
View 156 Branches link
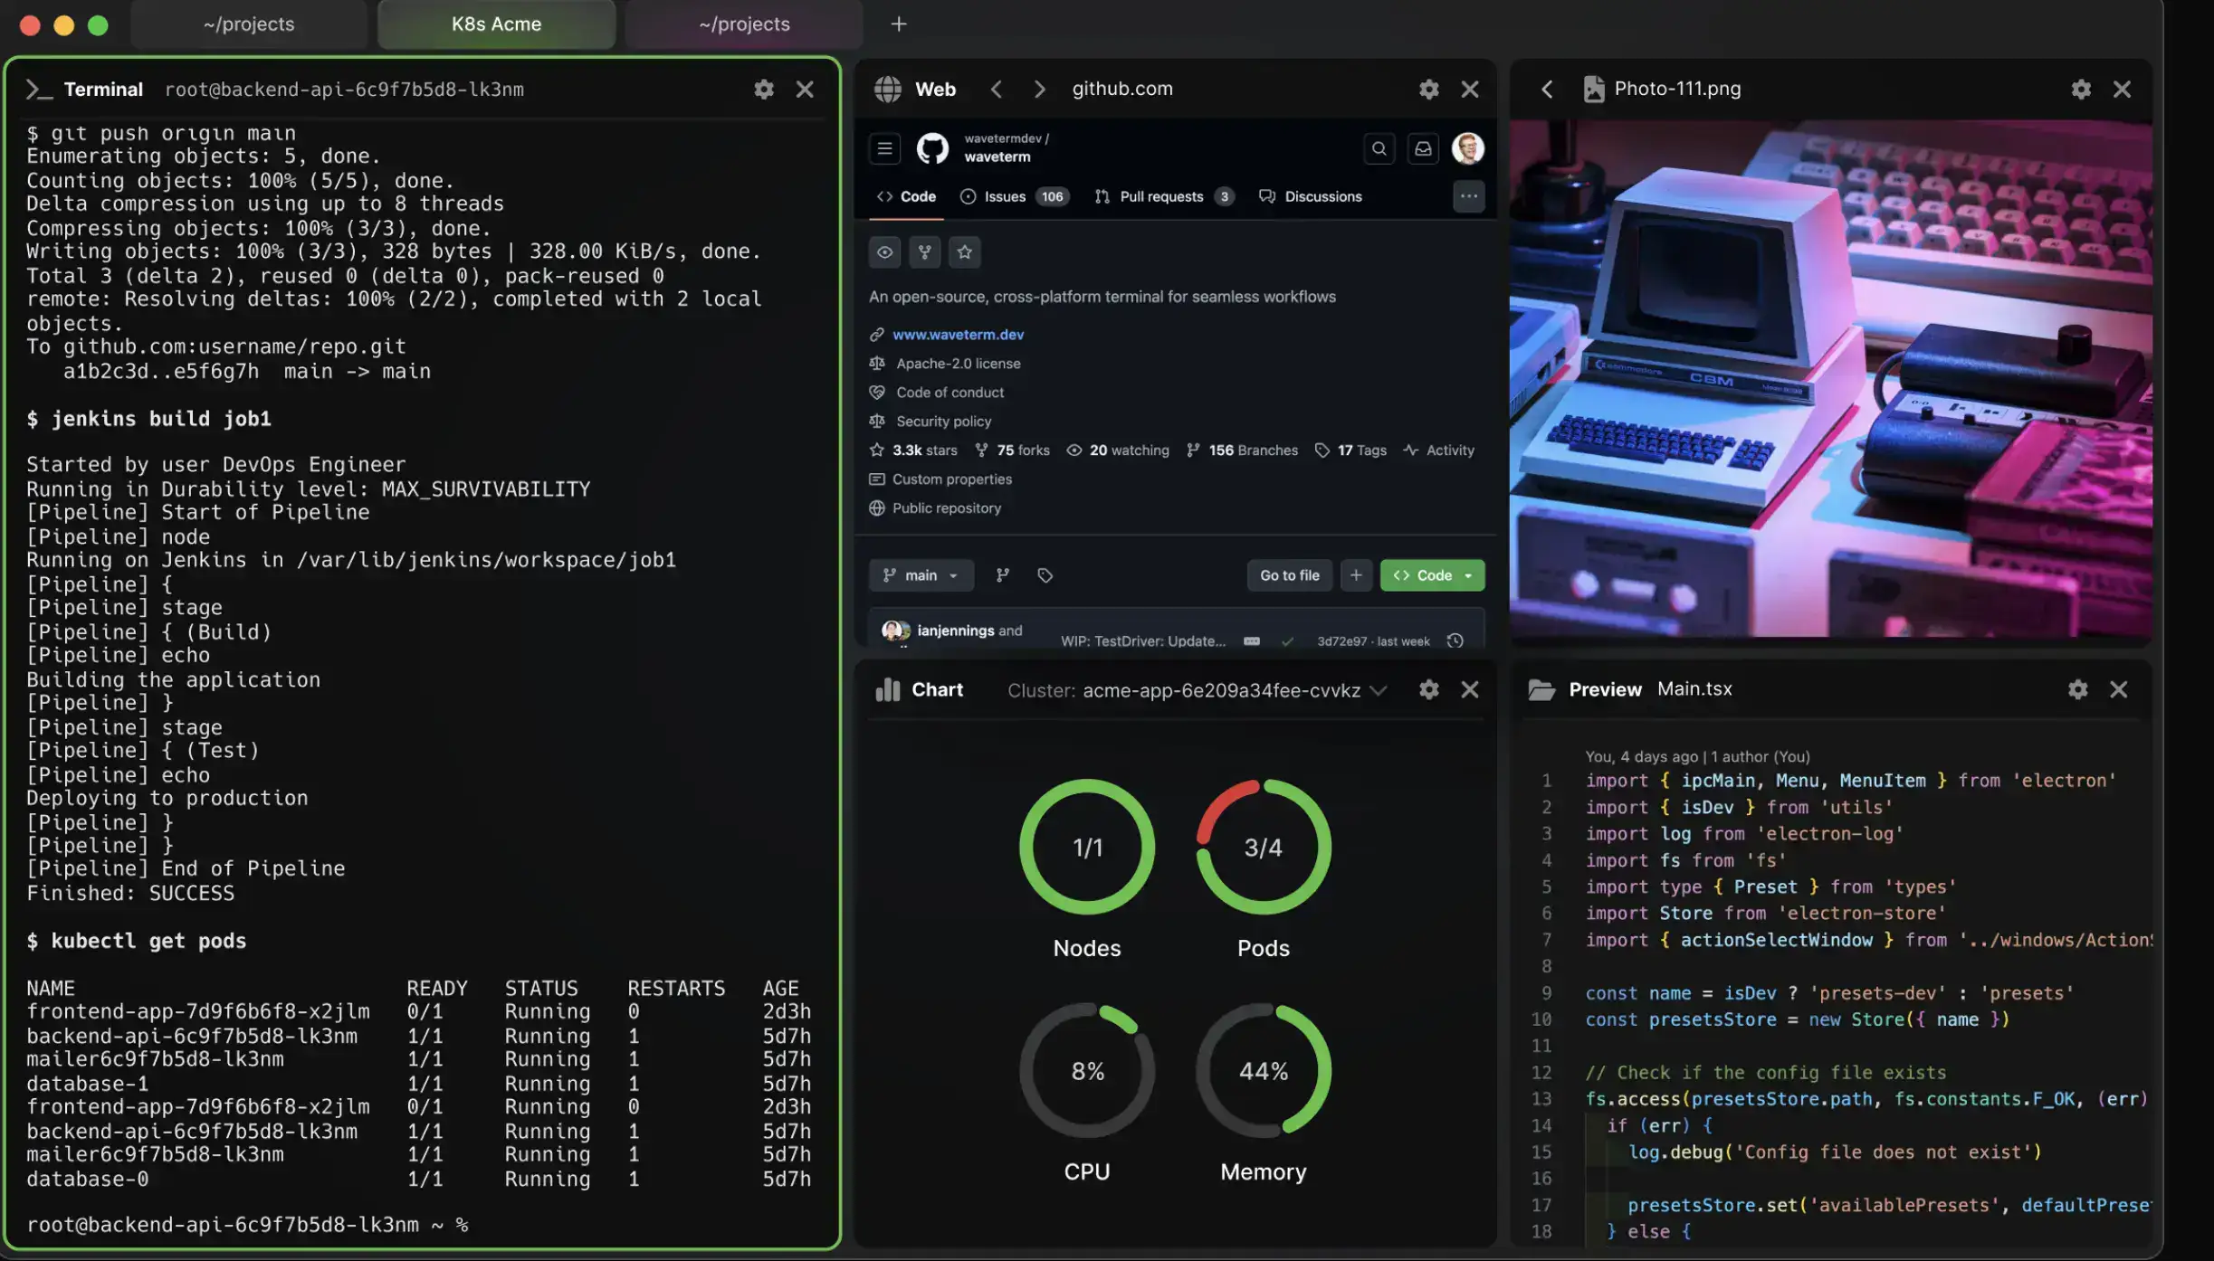(1242, 450)
